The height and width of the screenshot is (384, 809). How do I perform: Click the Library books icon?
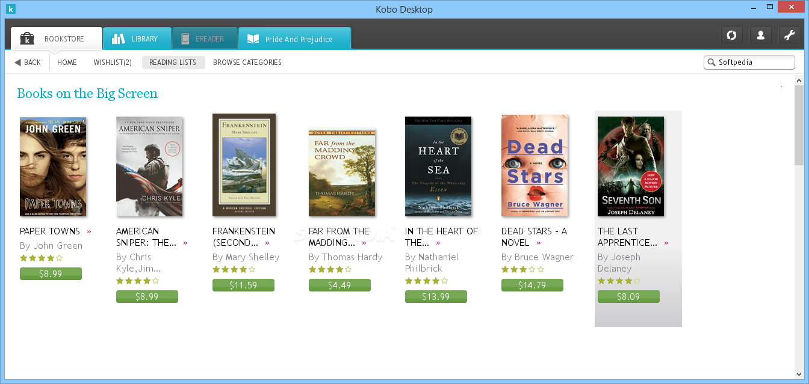118,38
